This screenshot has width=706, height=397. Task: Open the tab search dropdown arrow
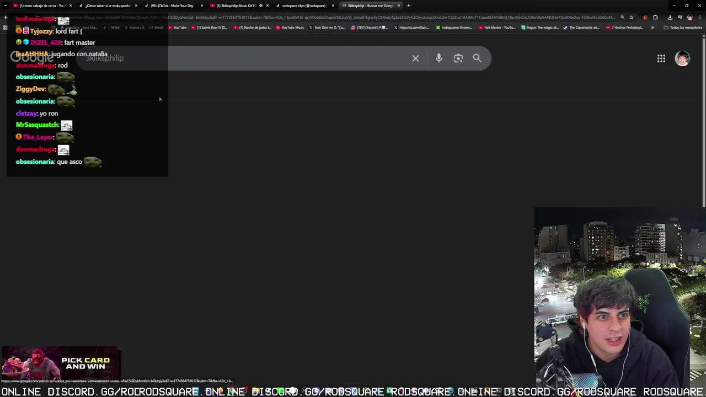5,6
